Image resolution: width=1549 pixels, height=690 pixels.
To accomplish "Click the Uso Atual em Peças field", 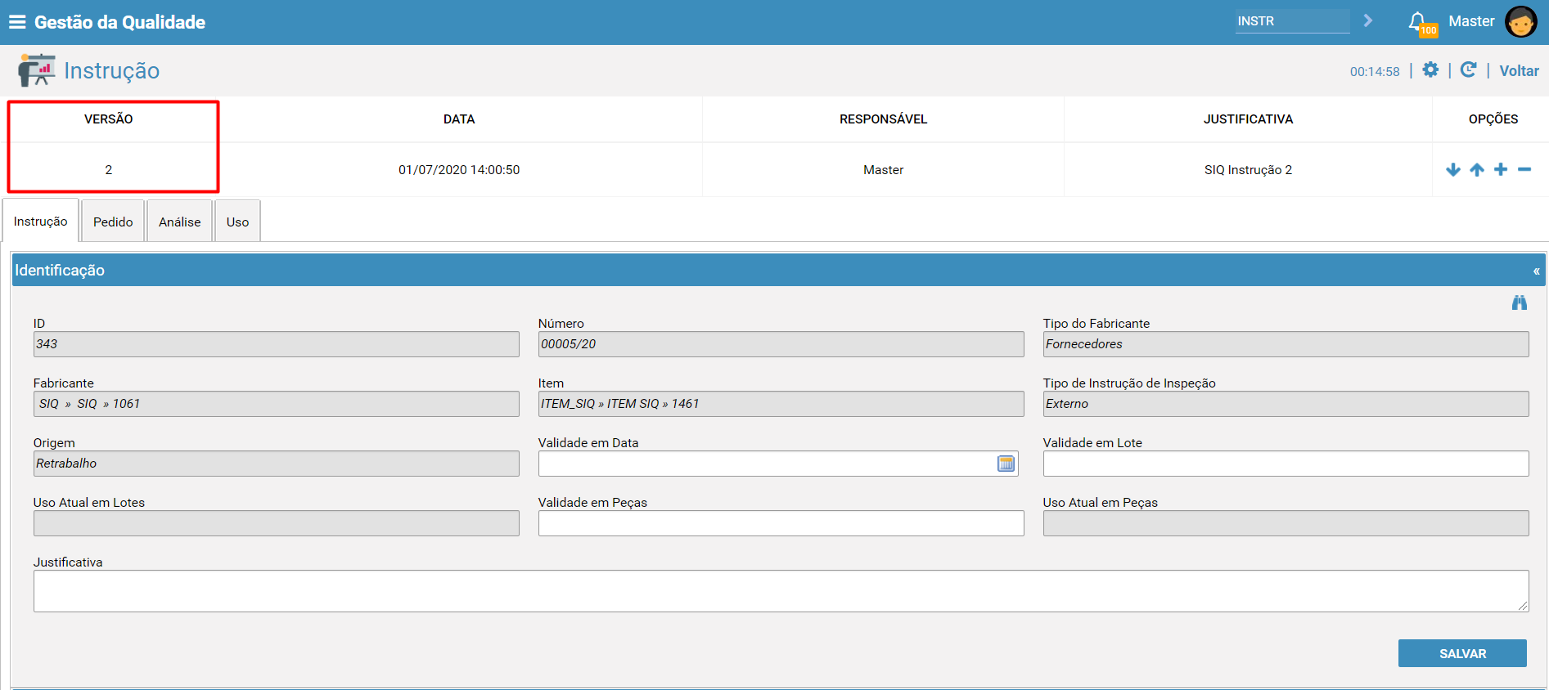I will [1286, 523].
